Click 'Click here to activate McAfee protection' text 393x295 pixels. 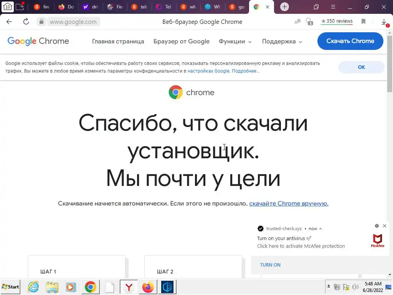(x=301, y=246)
